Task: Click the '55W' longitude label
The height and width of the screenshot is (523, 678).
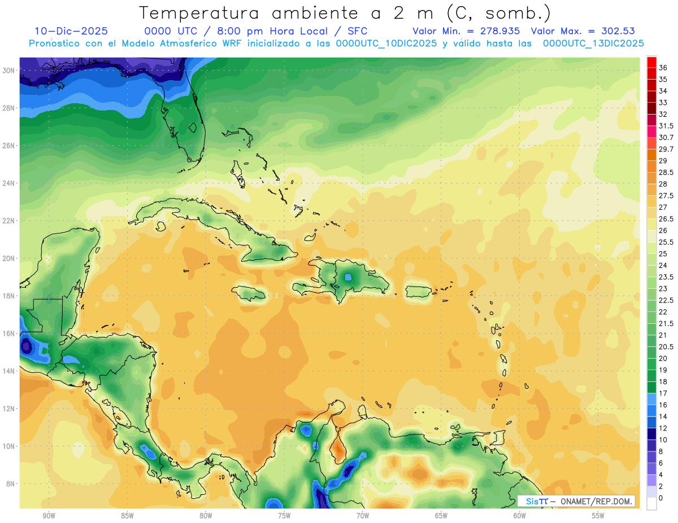Action: (598, 516)
